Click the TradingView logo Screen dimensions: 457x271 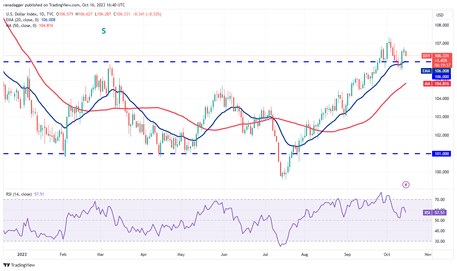coord(19,265)
